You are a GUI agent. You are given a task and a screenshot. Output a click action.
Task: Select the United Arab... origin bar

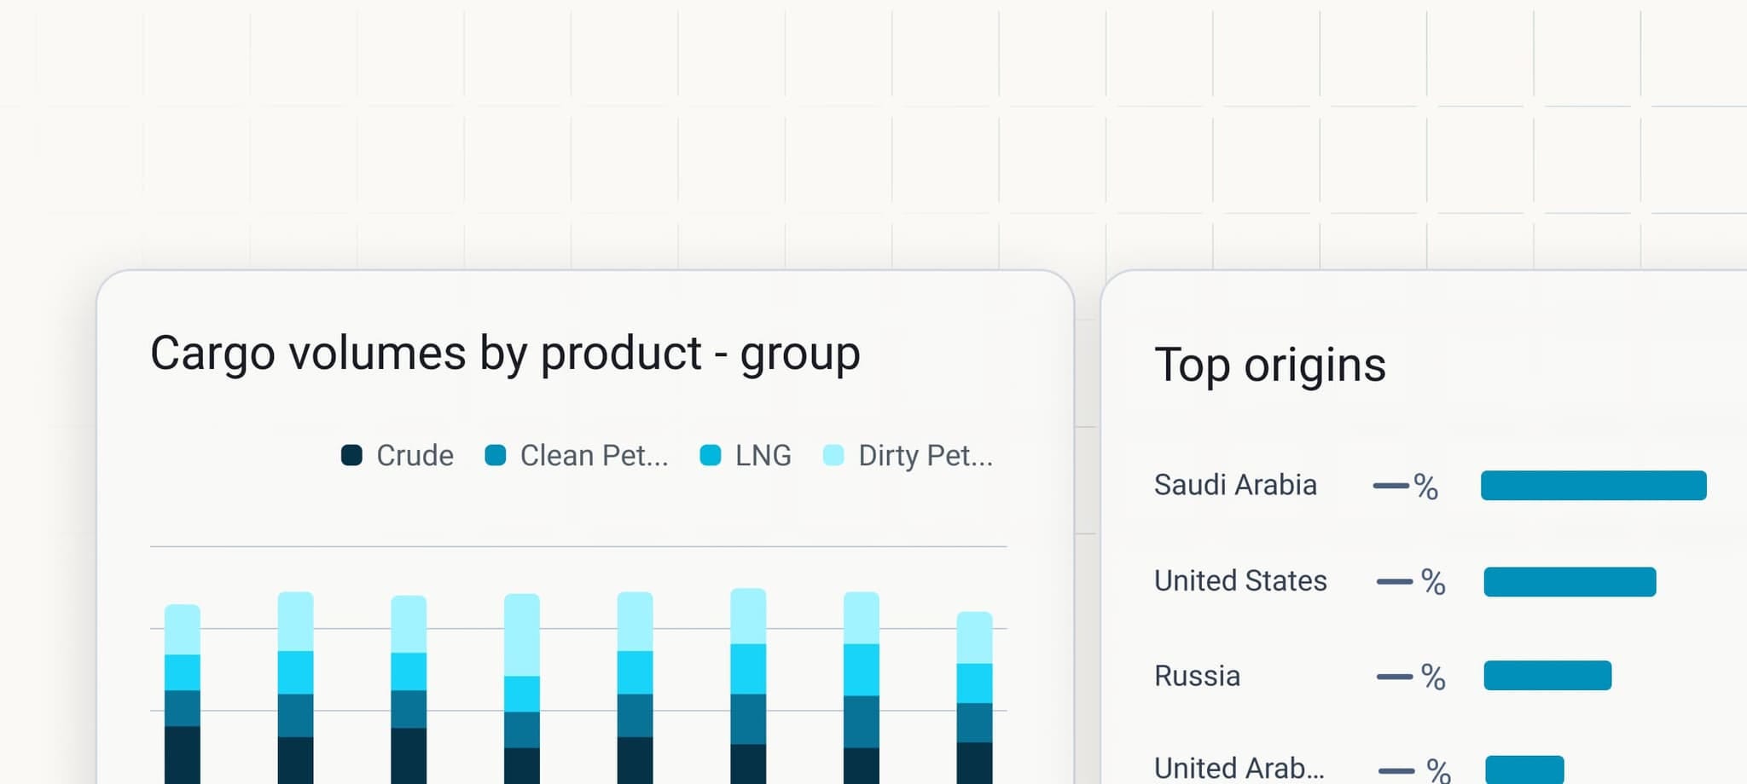pos(1524,770)
